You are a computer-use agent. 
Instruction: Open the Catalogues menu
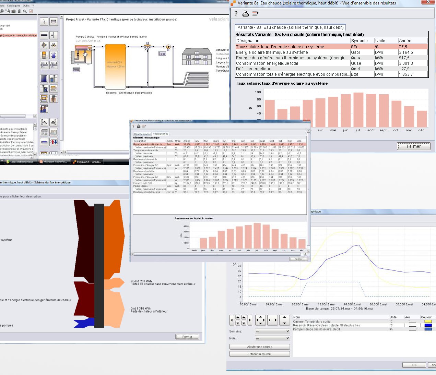point(13,6)
